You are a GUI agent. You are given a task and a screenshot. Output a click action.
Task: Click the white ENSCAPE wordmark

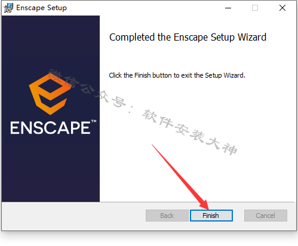(x=50, y=128)
